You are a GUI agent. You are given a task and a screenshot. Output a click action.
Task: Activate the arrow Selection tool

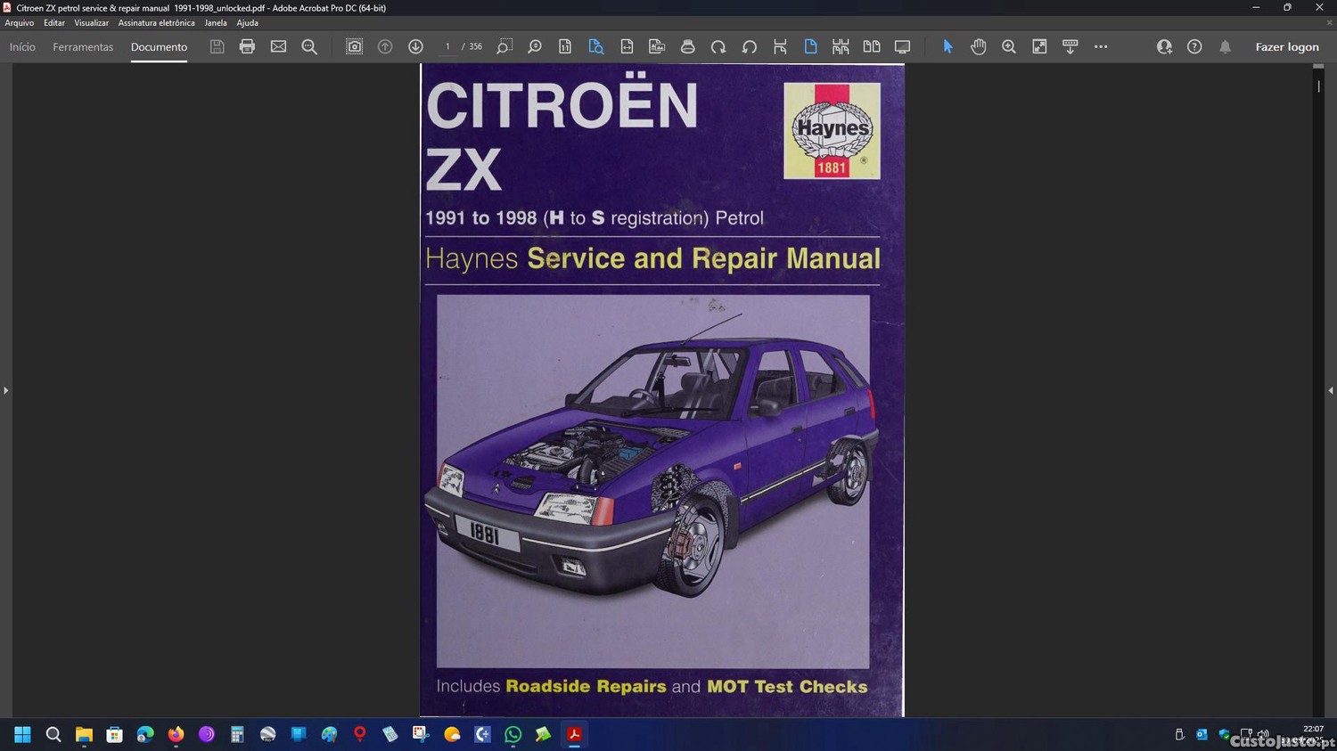(x=947, y=47)
